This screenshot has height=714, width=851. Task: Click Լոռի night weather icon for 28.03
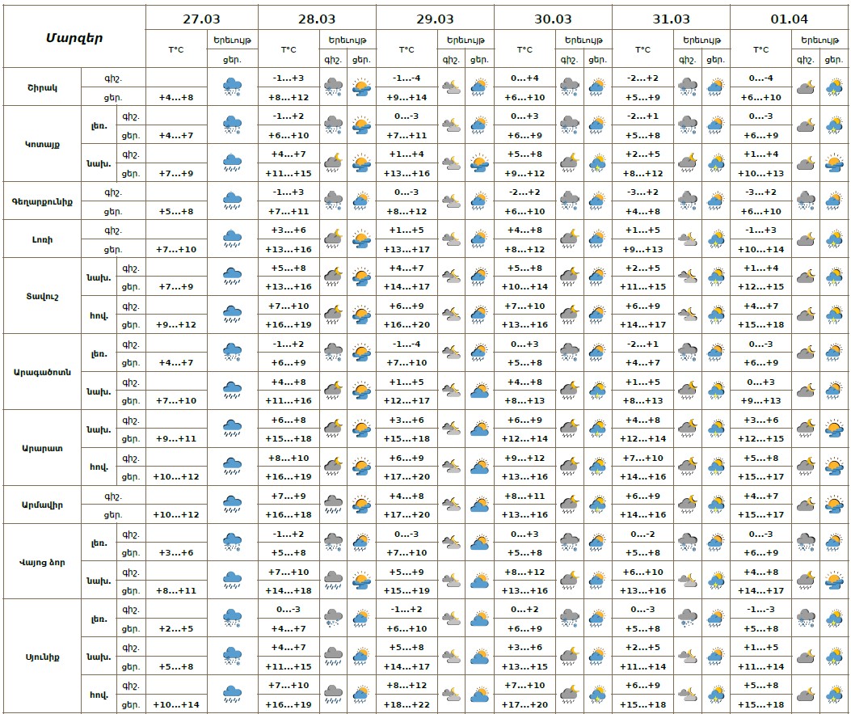tap(333, 239)
